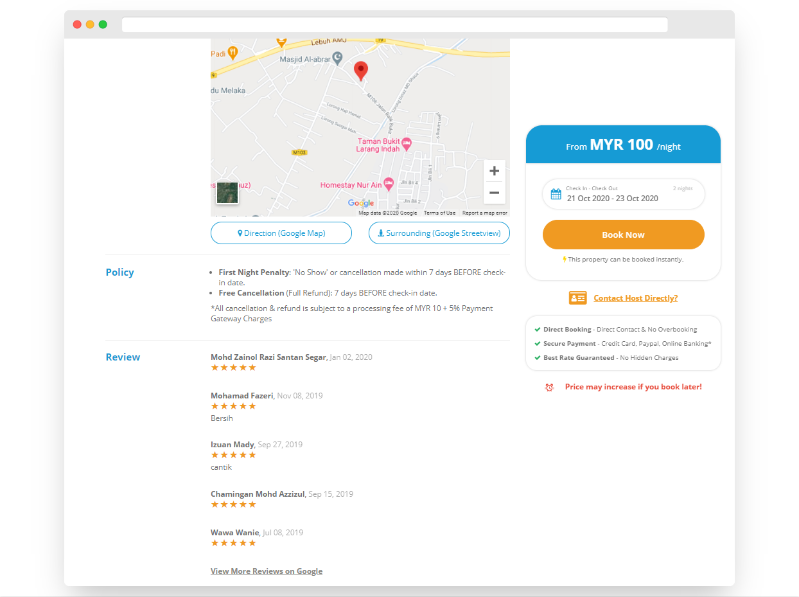The height and width of the screenshot is (597, 799).
Task: Zoom out on the map
Action: tap(494, 193)
